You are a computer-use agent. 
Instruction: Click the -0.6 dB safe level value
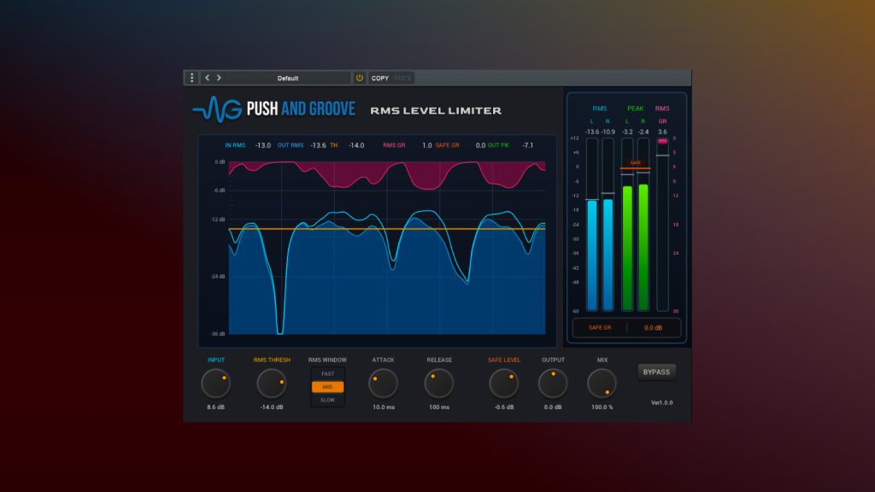click(x=504, y=407)
